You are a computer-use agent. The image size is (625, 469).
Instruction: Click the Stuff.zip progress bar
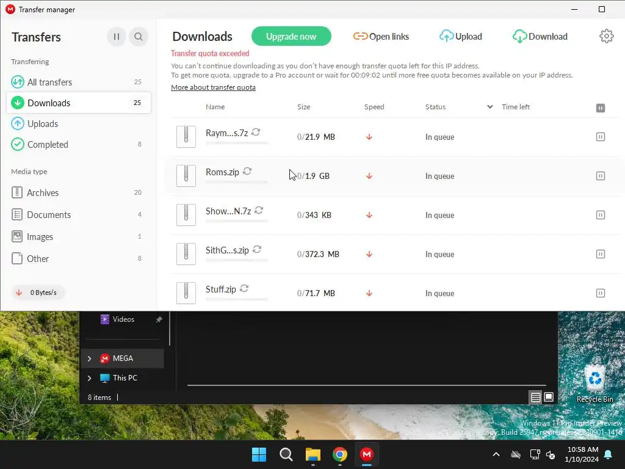pos(236,299)
